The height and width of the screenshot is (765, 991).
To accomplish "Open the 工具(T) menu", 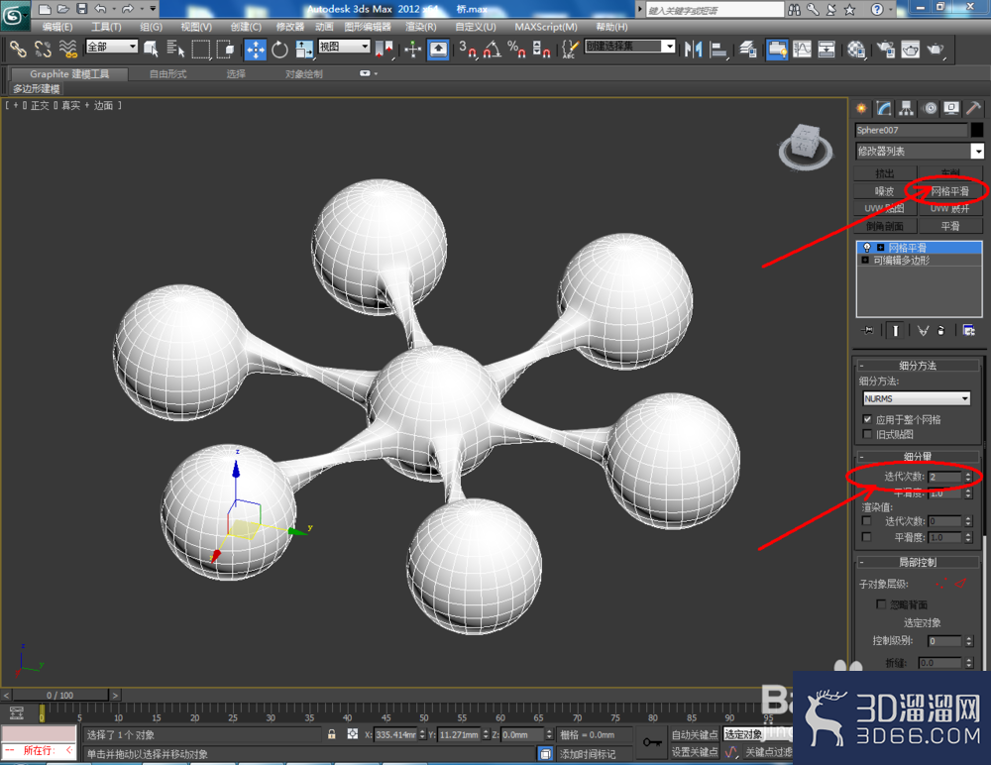I will tap(106, 27).
